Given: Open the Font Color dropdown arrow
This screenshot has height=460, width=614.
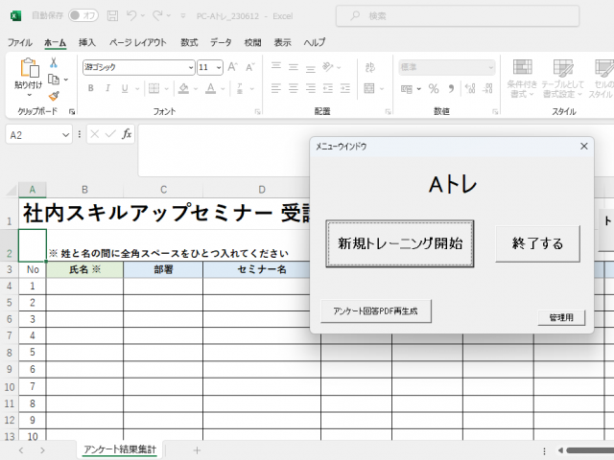Looking at the screenshot, I should pos(223,89).
